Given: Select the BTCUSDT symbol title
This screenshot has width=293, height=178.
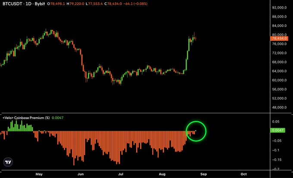Looking at the screenshot, I should [12, 4].
